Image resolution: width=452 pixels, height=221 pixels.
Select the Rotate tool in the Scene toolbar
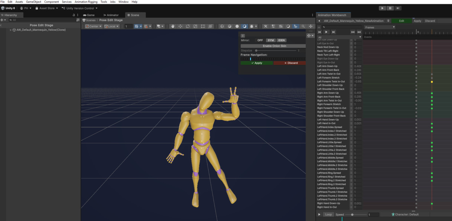click(187, 26)
